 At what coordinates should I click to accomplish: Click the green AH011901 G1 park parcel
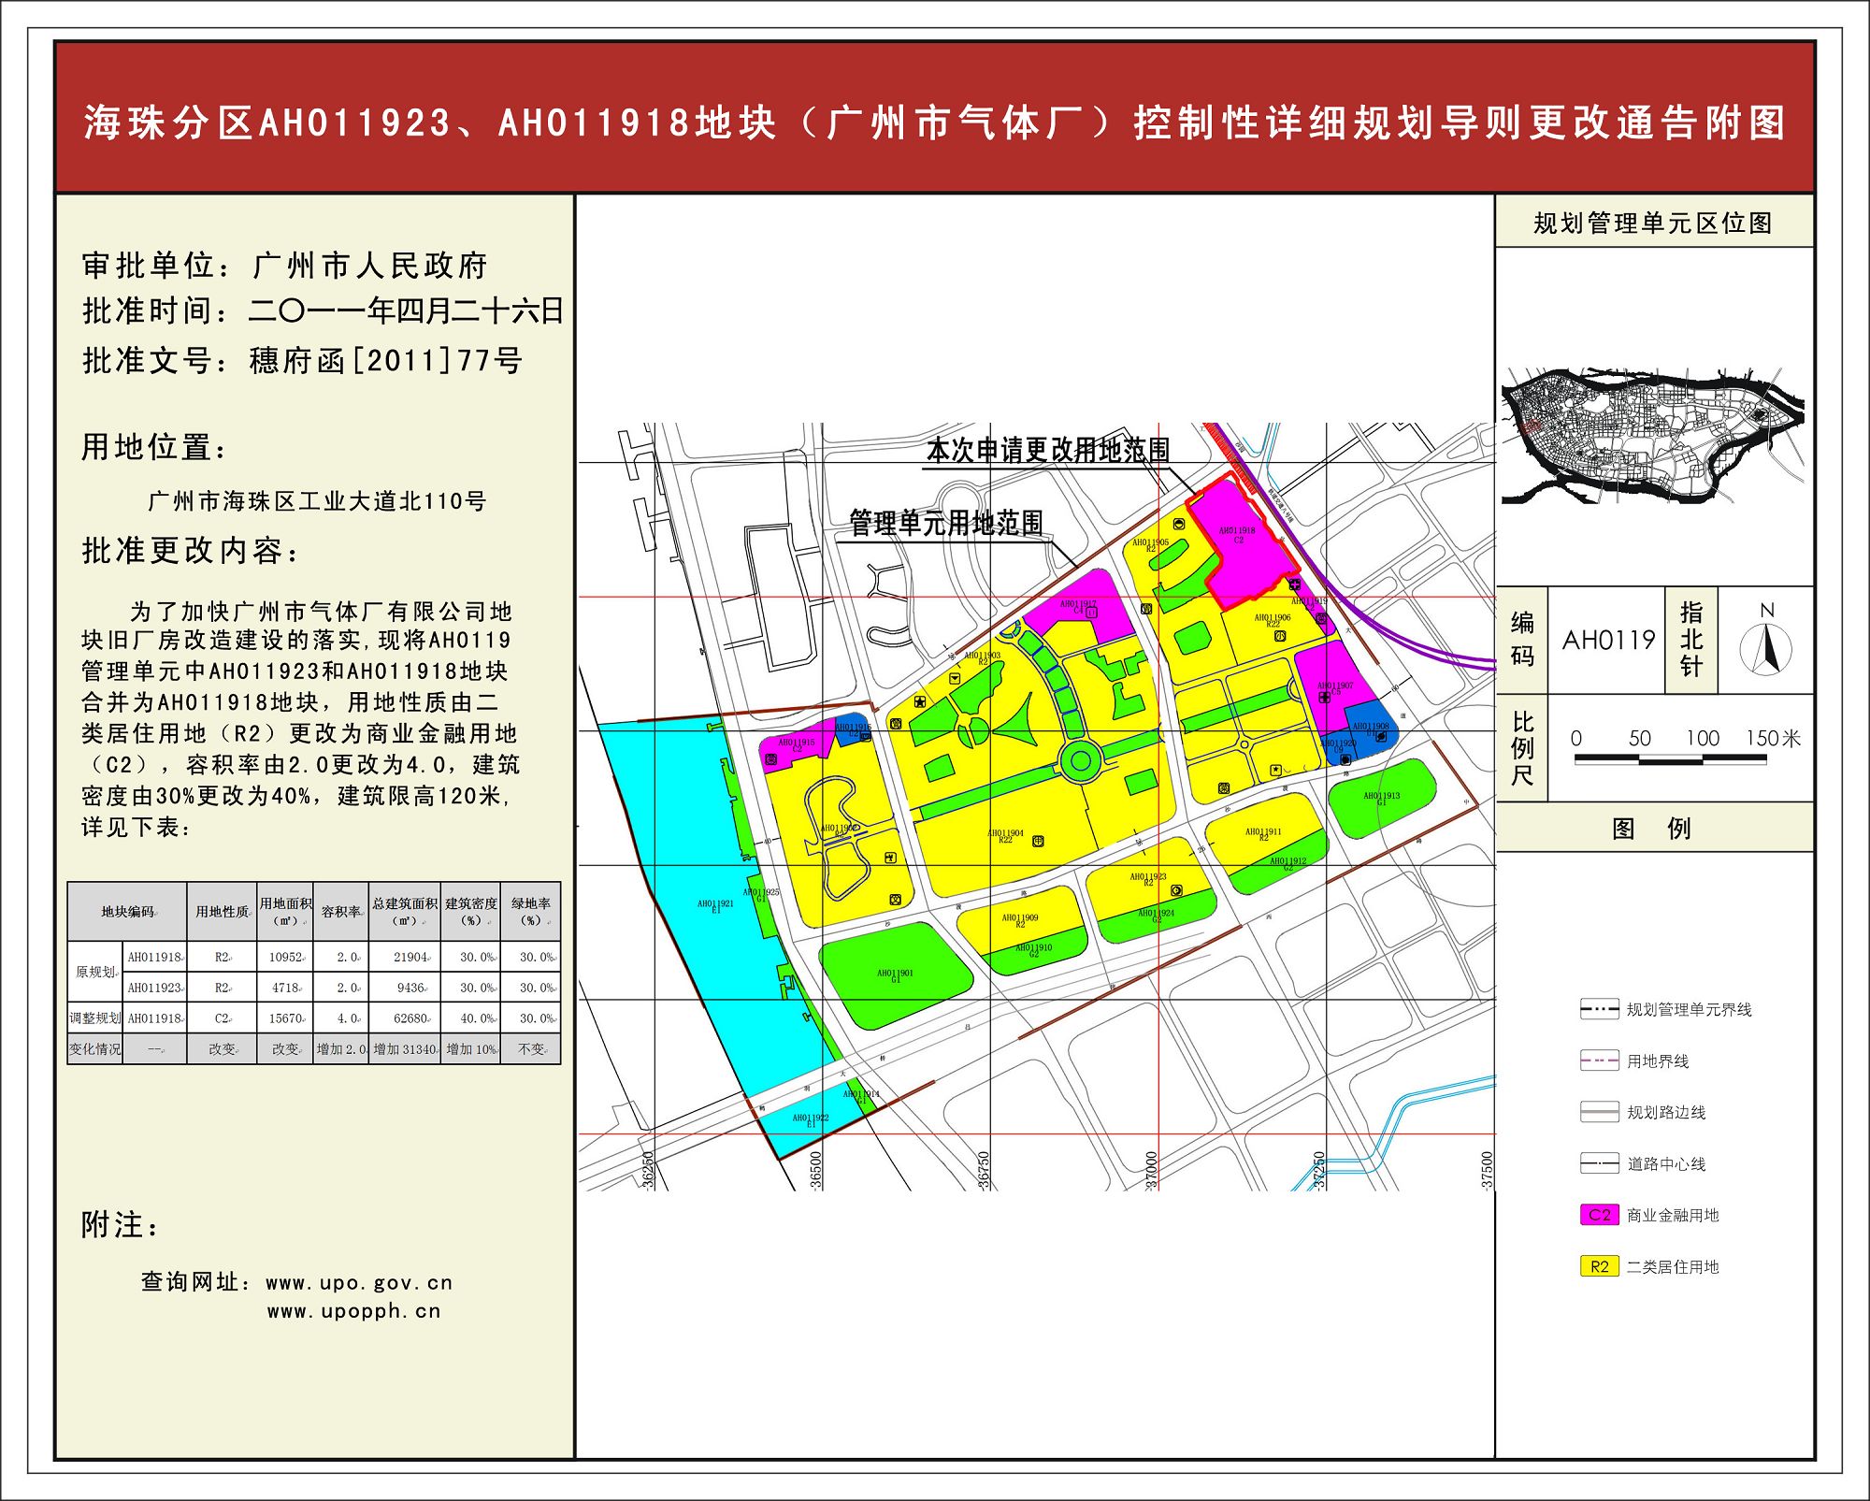pyautogui.click(x=896, y=975)
